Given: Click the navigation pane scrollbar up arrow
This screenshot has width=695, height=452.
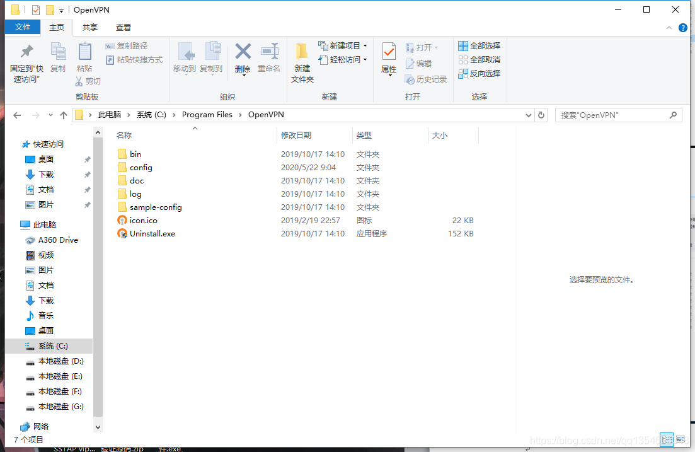Looking at the screenshot, I should tap(98, 132).
